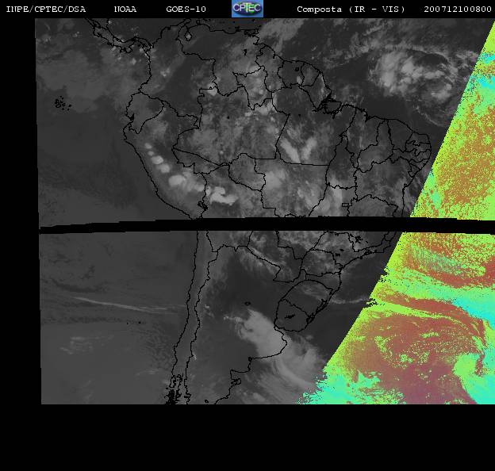The image size is (495, 471).
Task: Click the 'INPE/CPTEC/DSA' header text
Action: (x=46, y=10)
